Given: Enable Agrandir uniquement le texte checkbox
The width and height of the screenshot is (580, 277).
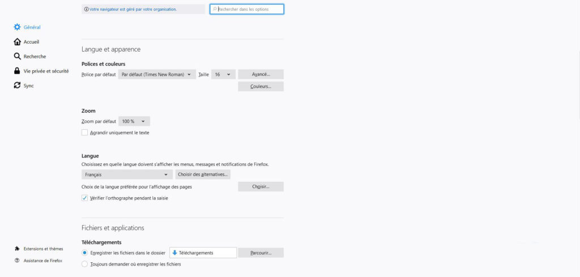Looking at the screenshot, I should coord(85,133).
